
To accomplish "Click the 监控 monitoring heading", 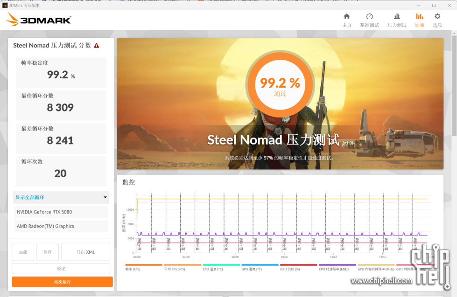I will tap(128, 182).
